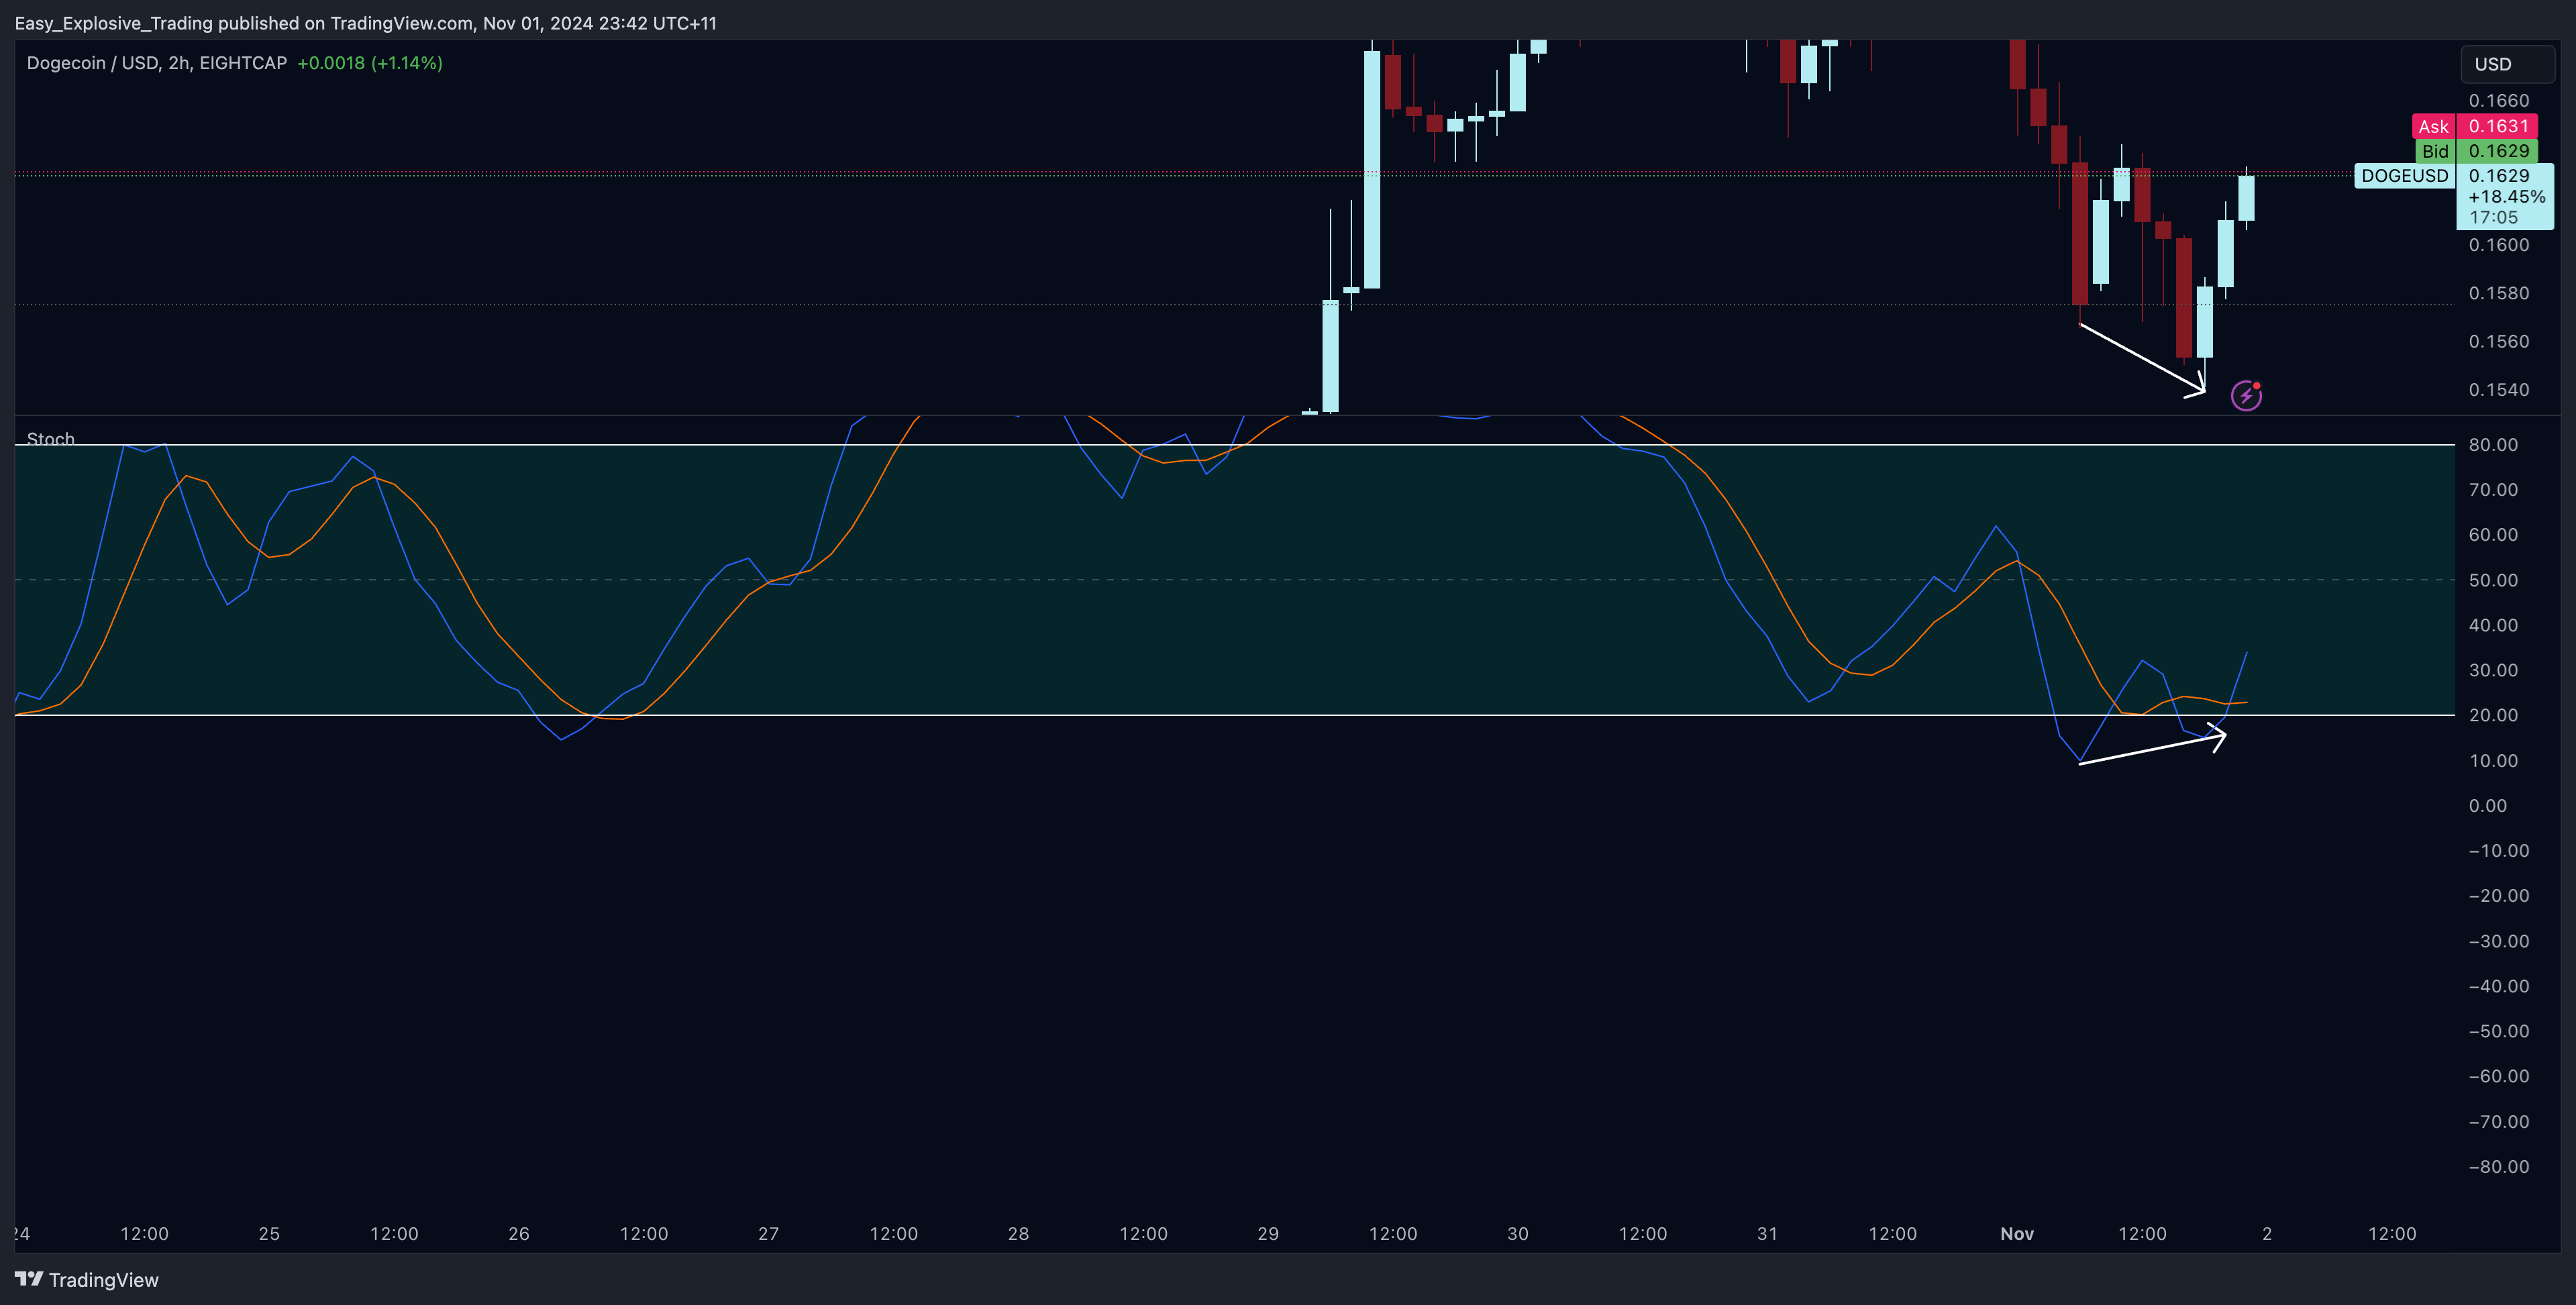Screen dimensions: 2576x1305
Task: Click the 27 date label on time axis
Action: 768,1234
